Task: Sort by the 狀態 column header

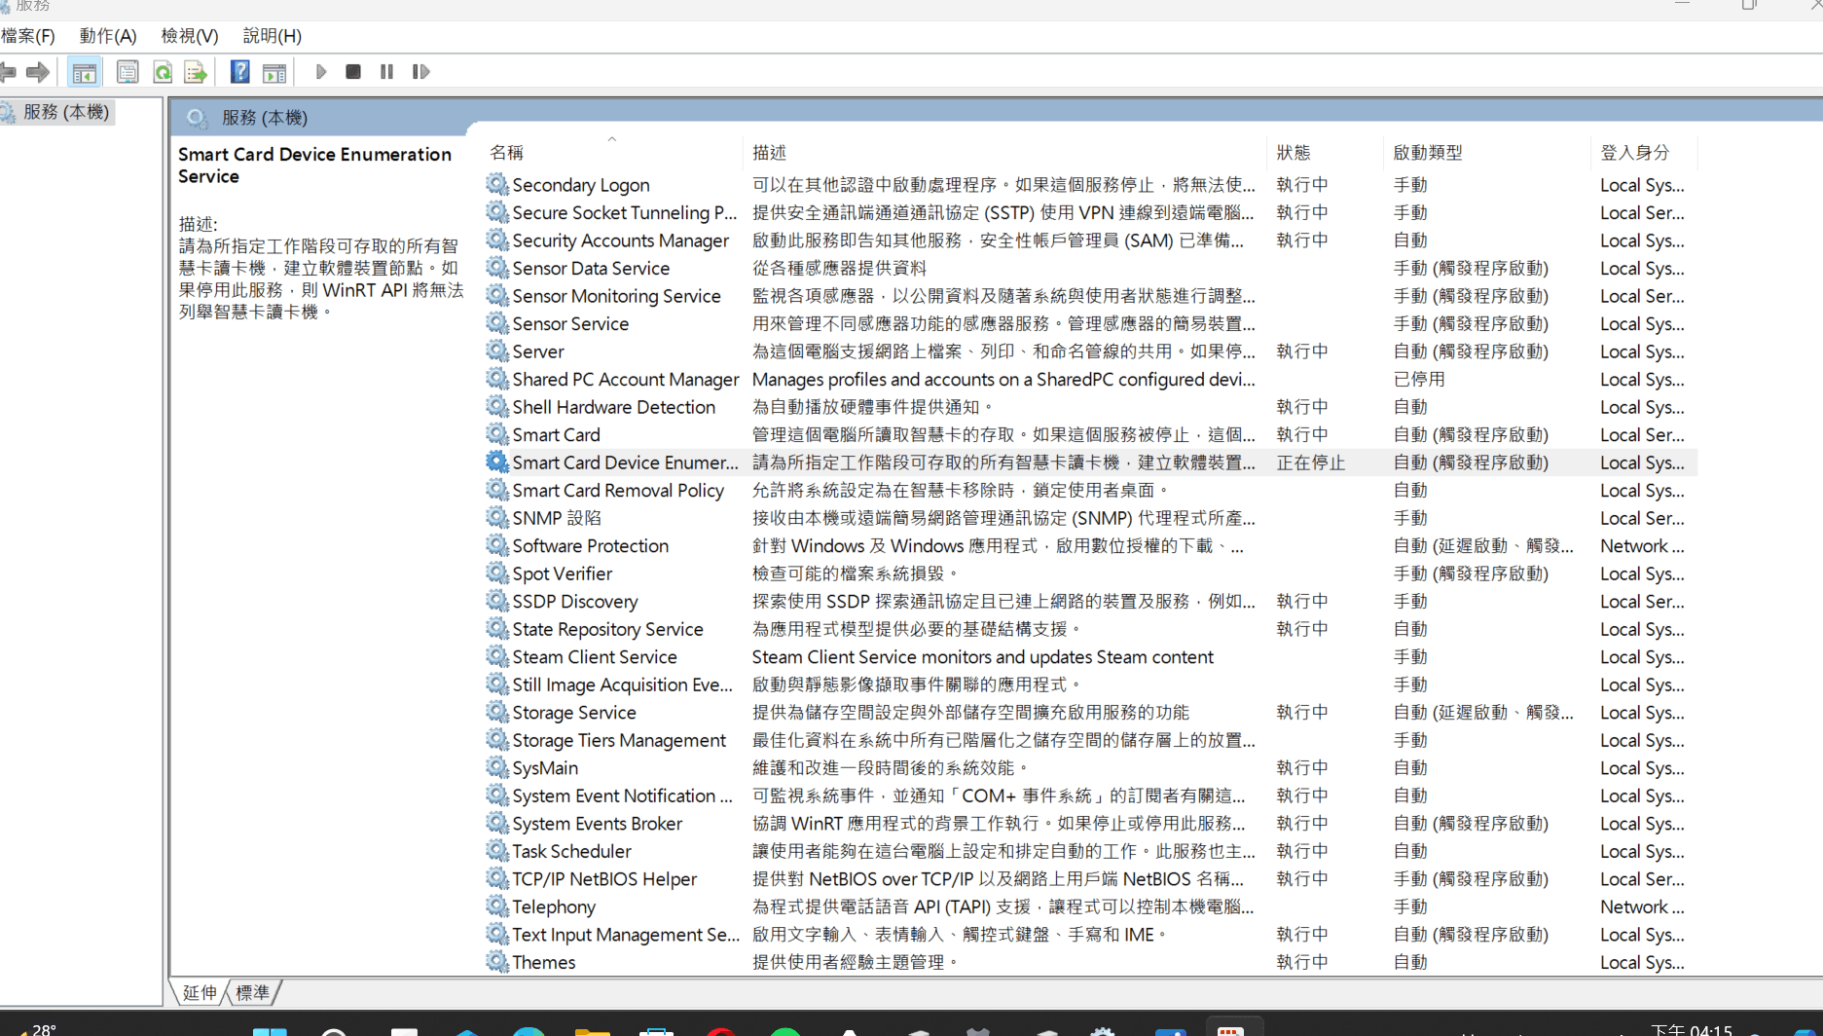Action: click(x=1325, y=152)
